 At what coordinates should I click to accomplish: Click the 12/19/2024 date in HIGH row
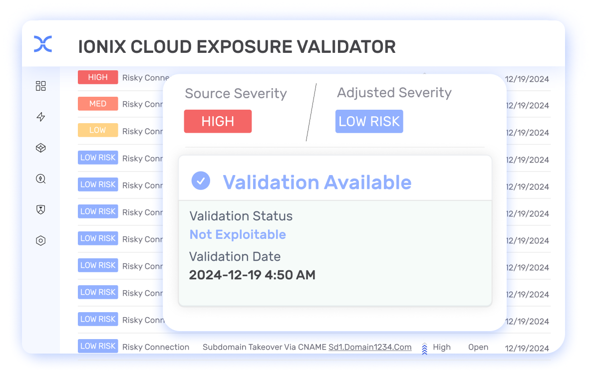(527, 79)
